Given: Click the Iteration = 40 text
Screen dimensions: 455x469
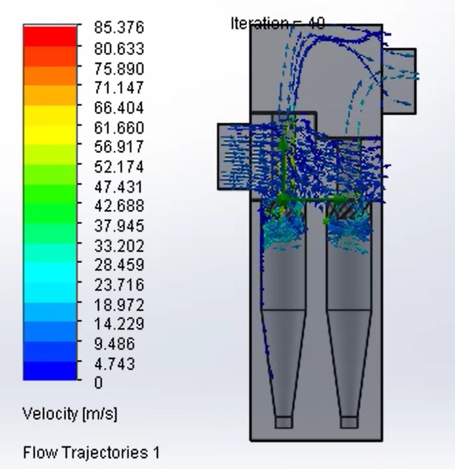Looking at the screenshot, I should (277, 23).
